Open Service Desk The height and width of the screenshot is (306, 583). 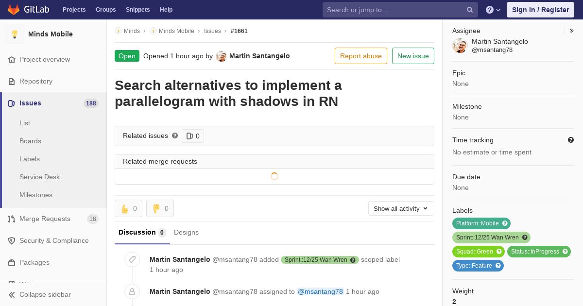pos(39,177)
